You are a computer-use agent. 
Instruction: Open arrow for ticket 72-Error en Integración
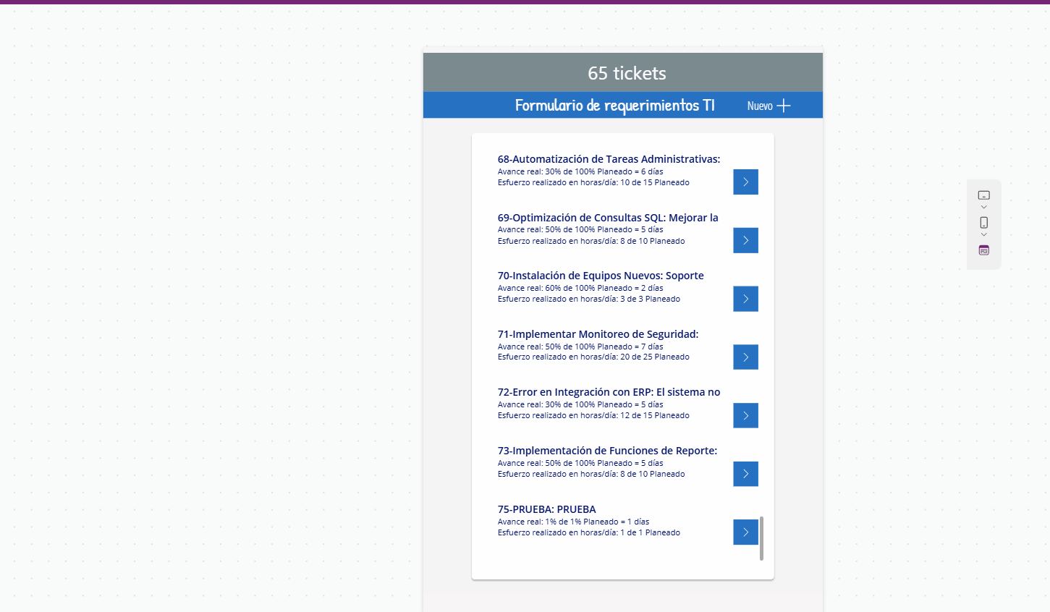click(x=745, y=415)
